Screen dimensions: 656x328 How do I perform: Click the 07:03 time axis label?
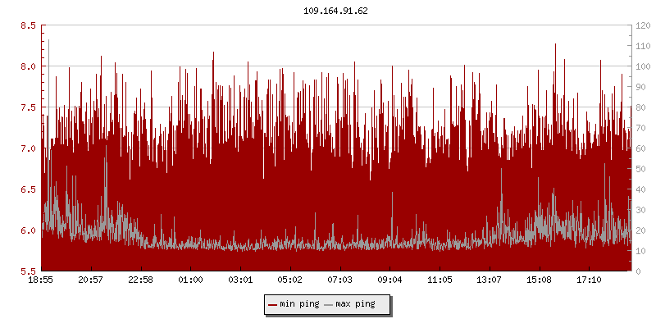(340, 280)
